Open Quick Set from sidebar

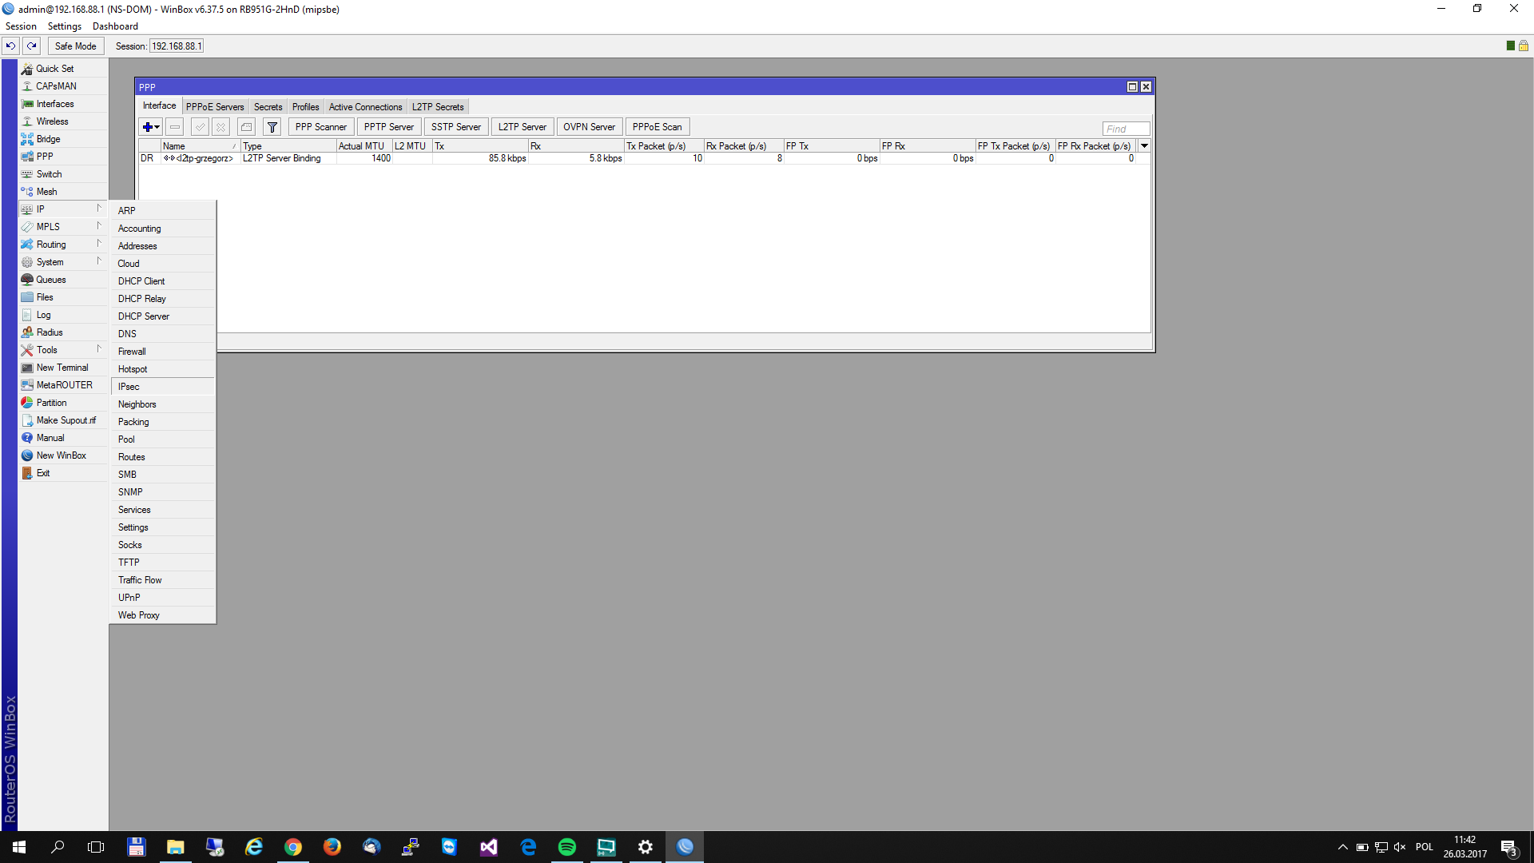[x=63, y=69]
